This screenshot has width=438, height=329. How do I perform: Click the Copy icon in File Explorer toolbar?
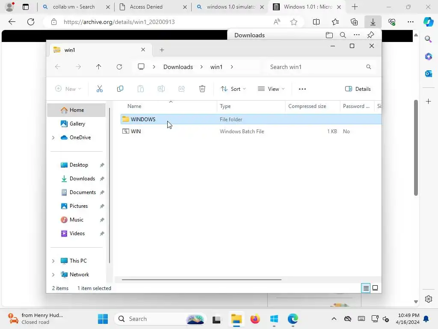tap(120, 89)
